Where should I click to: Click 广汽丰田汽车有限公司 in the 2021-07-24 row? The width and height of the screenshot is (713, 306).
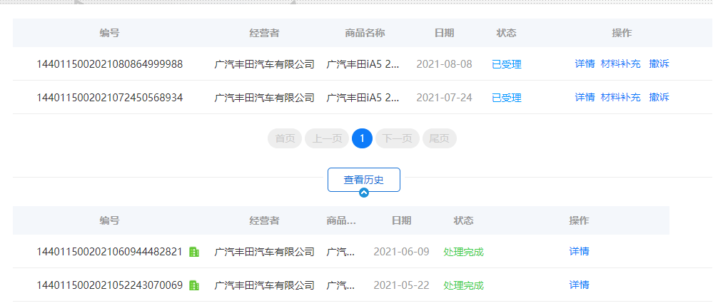[x=264, y=98]
